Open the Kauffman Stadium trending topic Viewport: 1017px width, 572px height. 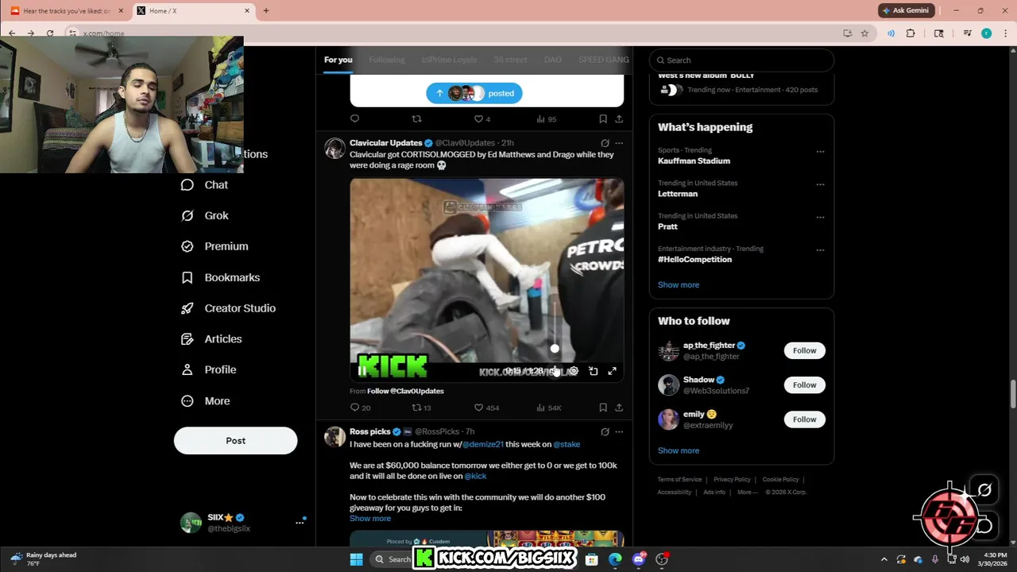pyautogui.click(x=694, y=161)
